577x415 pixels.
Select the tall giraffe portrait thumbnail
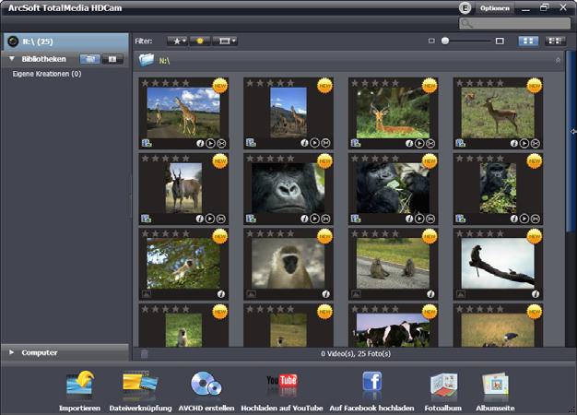[288, 113]
